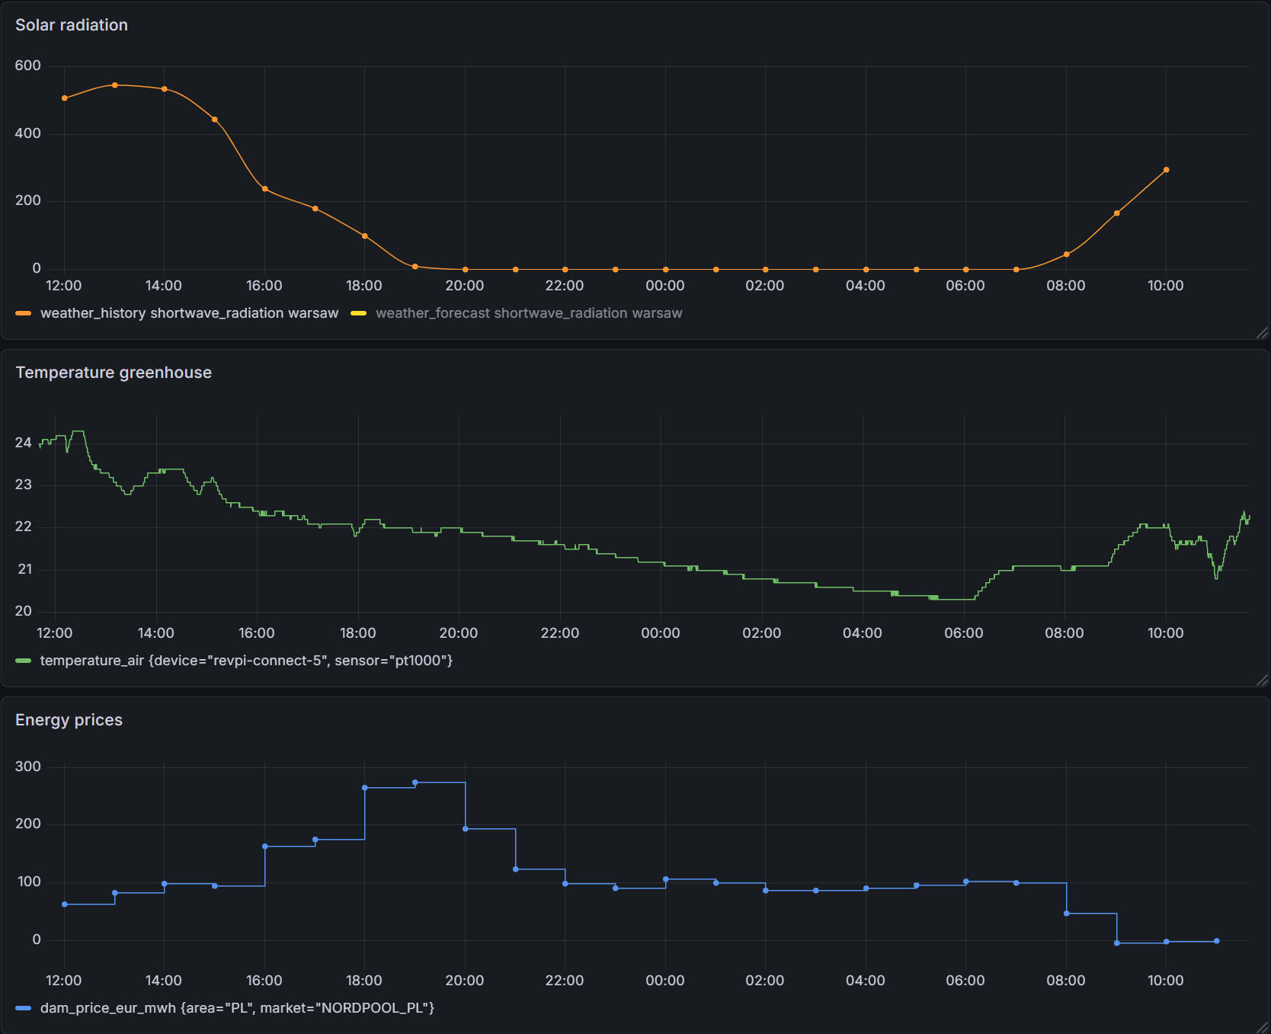Click Temperature greenhouse panel resize handle
This screenshot has height=1034, width=1271.
[1262, 680]
